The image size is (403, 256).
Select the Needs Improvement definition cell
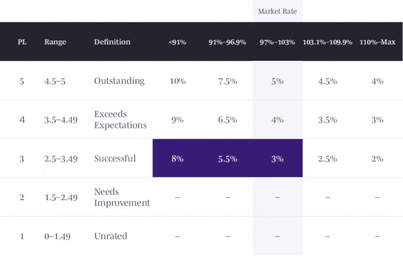pos(122,197)
